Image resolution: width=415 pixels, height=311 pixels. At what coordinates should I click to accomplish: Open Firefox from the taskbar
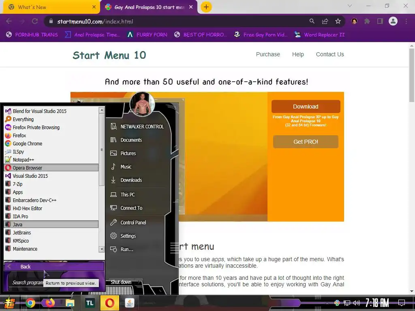point(50,302)
